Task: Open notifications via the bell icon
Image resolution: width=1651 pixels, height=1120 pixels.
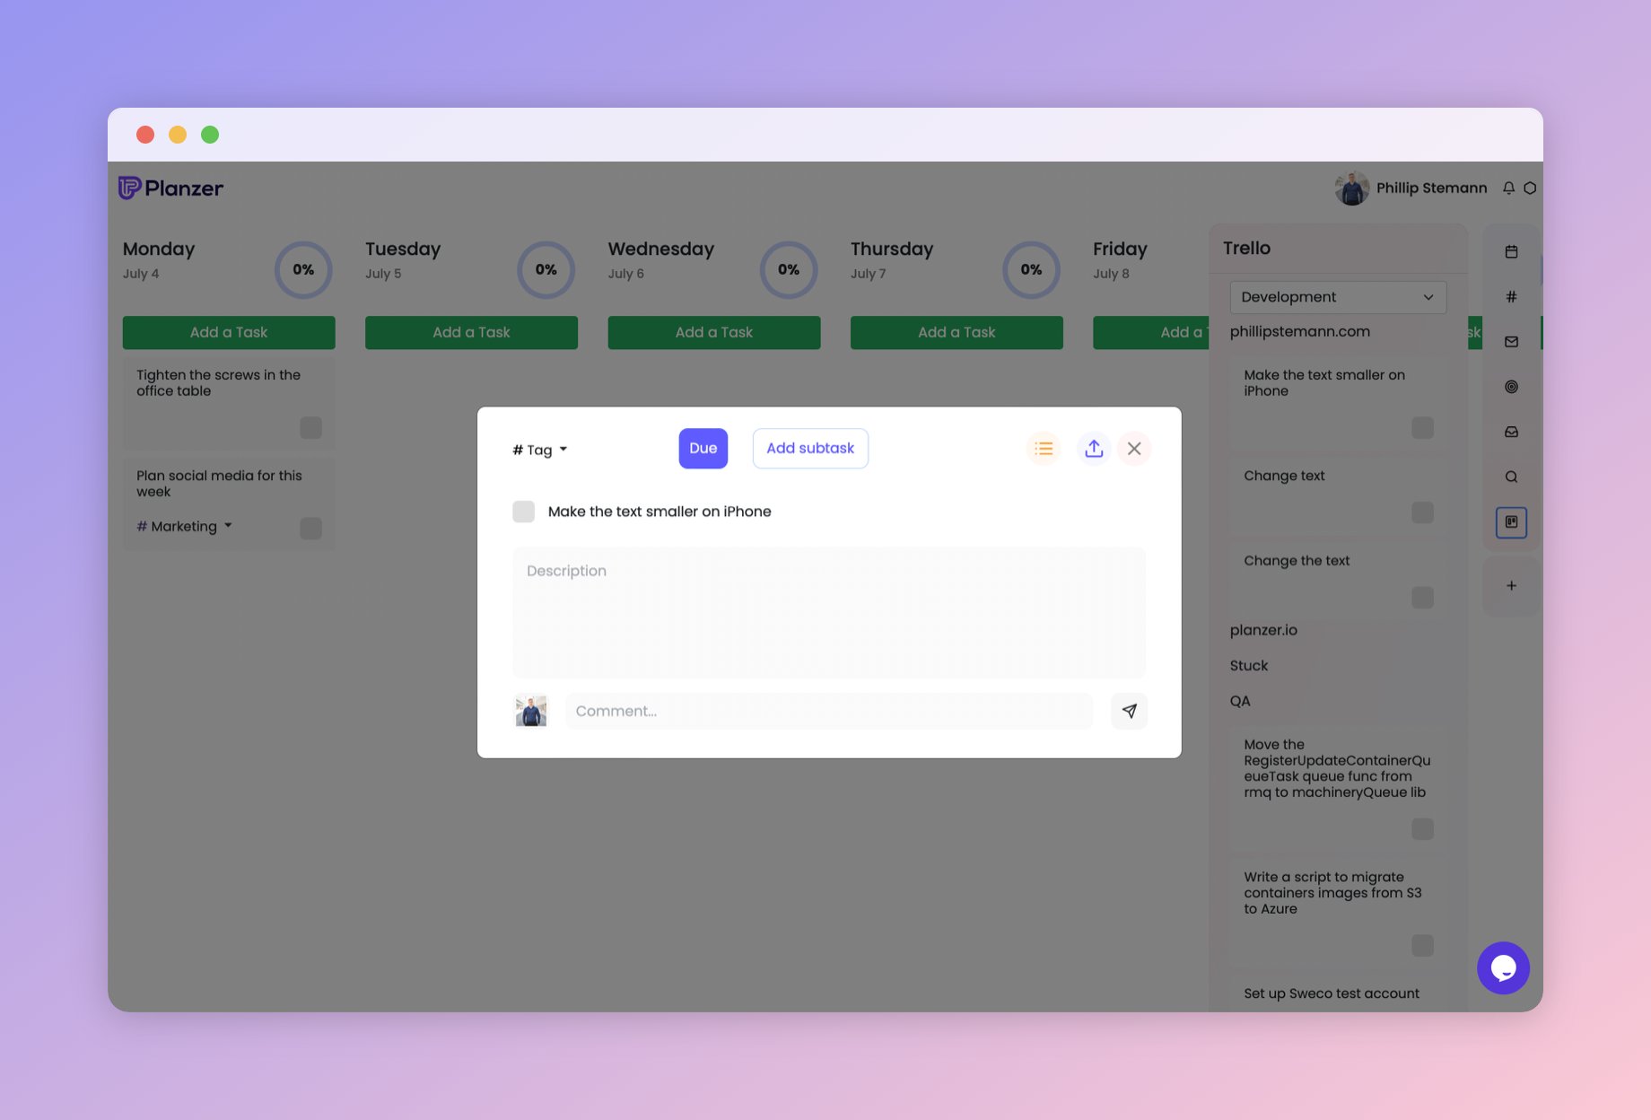Action: click(x=1508, y=188)
